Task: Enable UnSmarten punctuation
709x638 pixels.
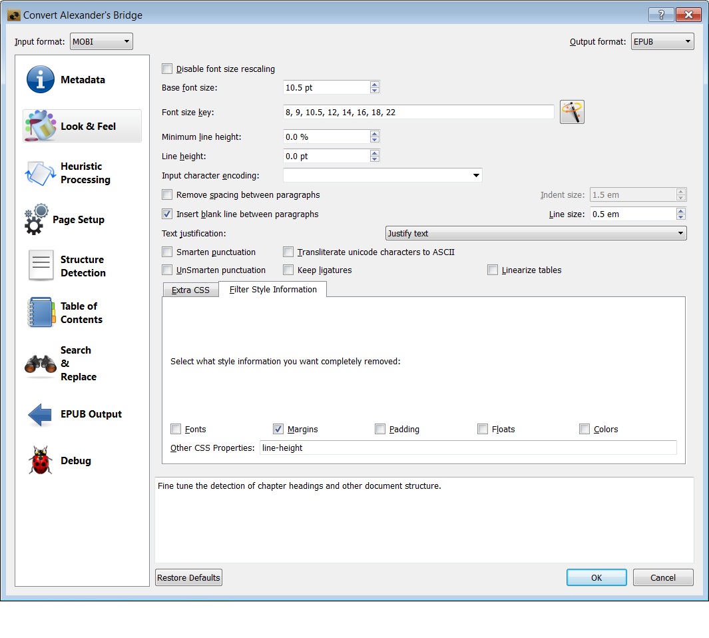Action: pyautogui.click(x=167, y=270)
